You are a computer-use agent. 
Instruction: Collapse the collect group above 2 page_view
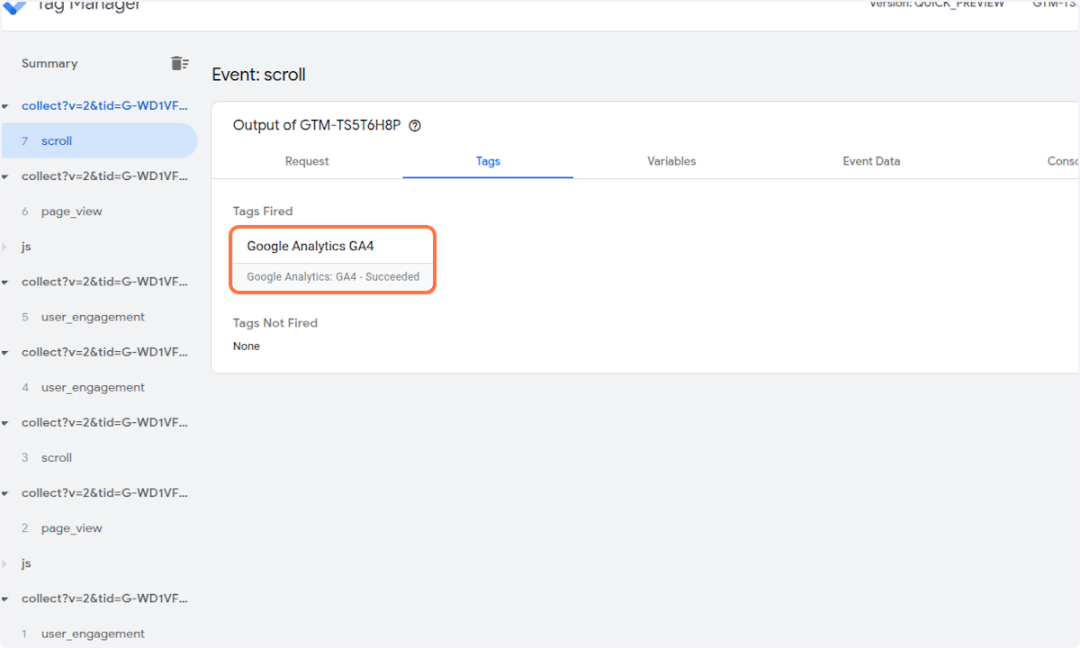click(x=5, y=494)
